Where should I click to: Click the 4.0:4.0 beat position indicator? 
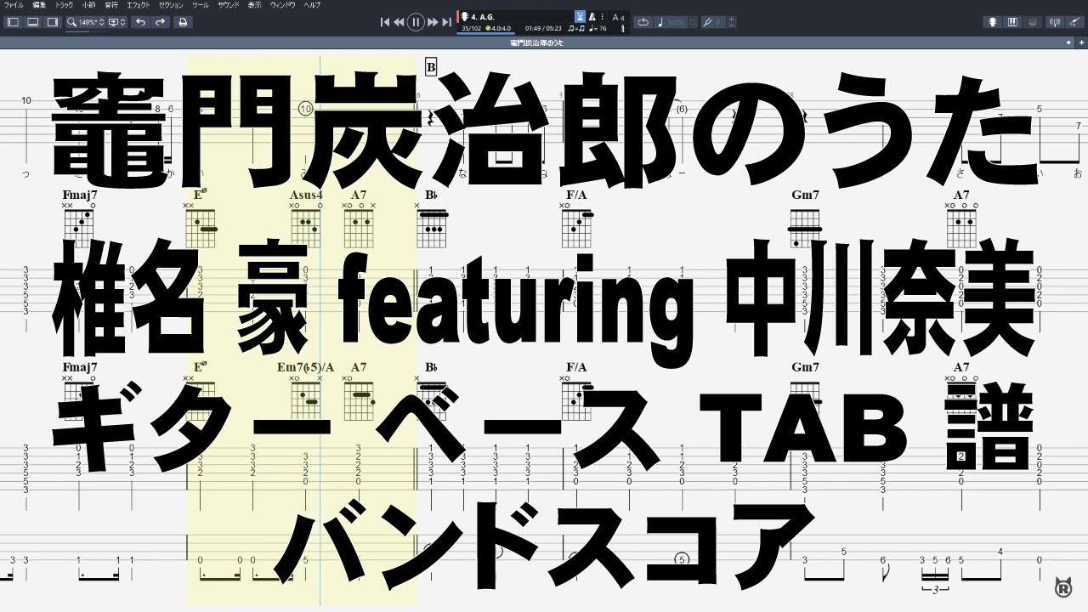coord(498,28)
